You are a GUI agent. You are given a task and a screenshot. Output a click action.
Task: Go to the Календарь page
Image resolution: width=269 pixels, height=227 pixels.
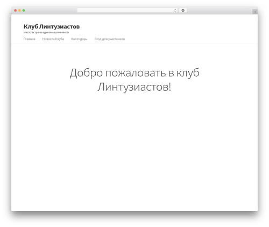click(x=79, y=39)
